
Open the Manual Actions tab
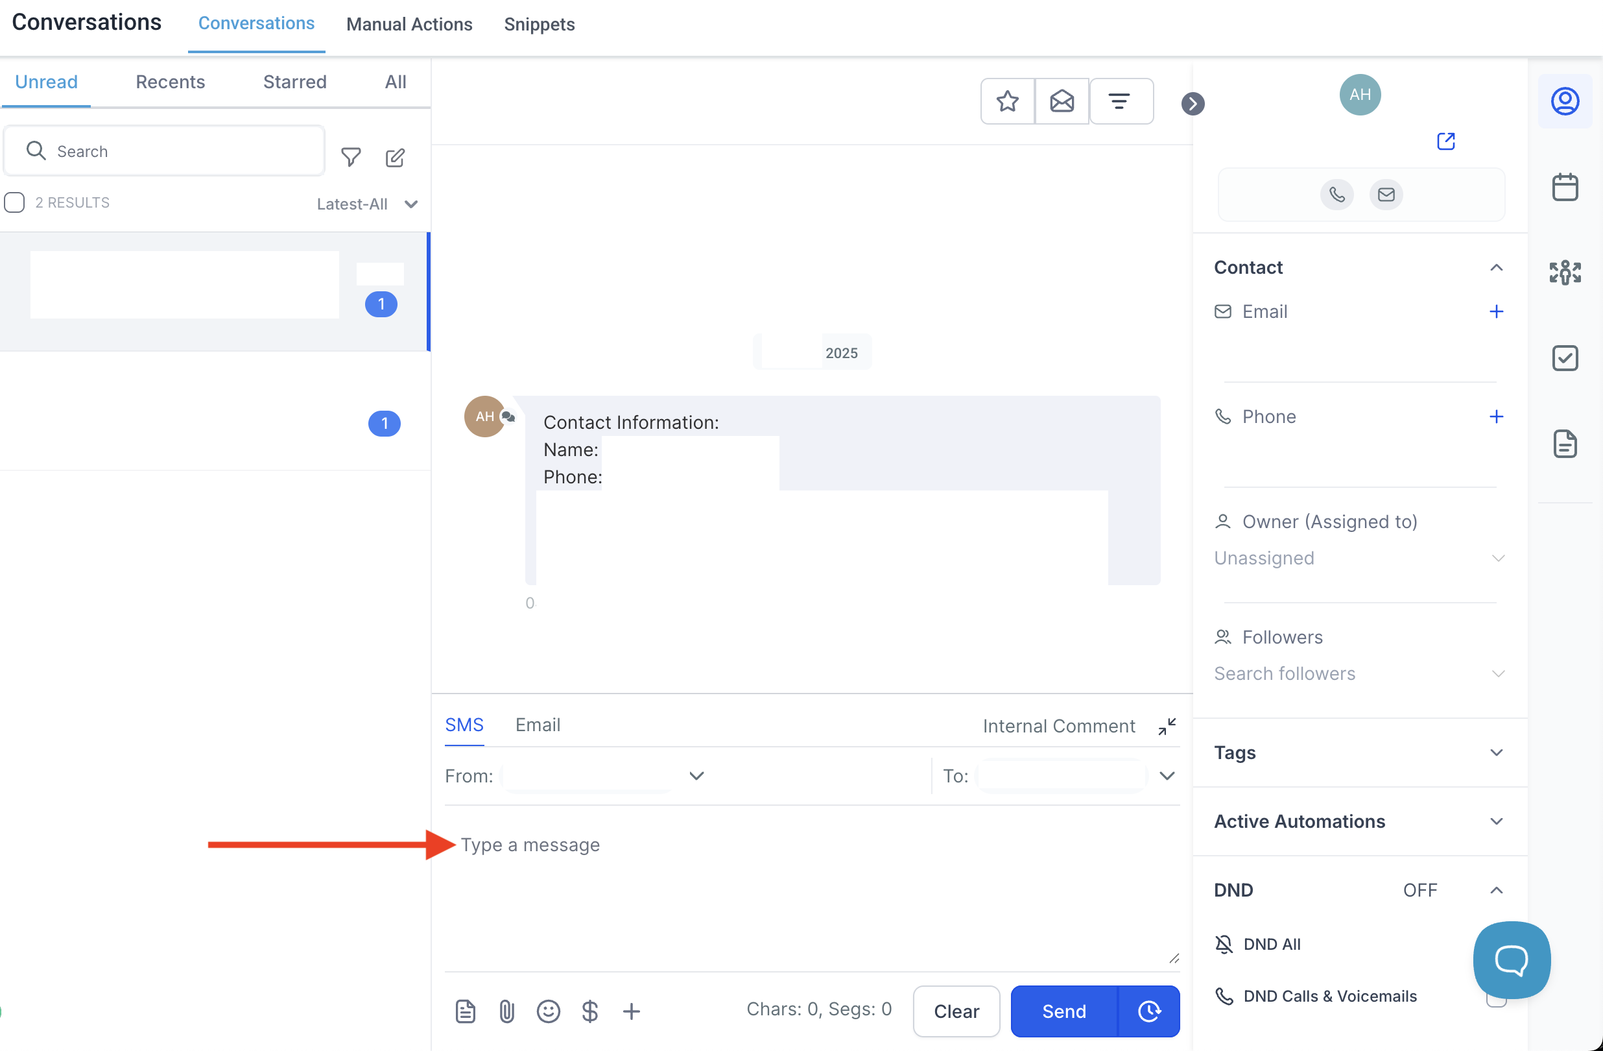409,24
